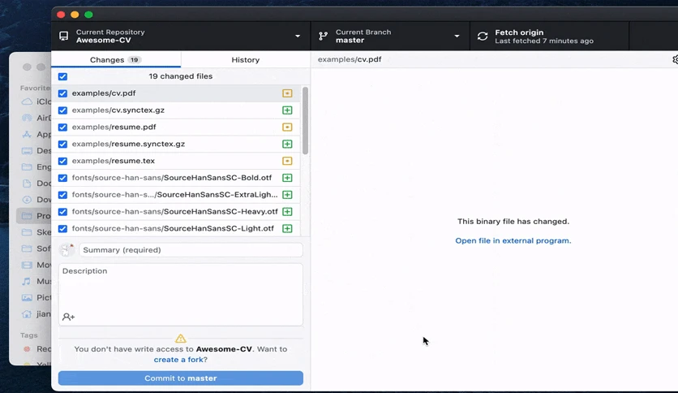Click the branch icon beside Current Branch
The width and height of the screenshot is (678, 393).
[323, 36]
